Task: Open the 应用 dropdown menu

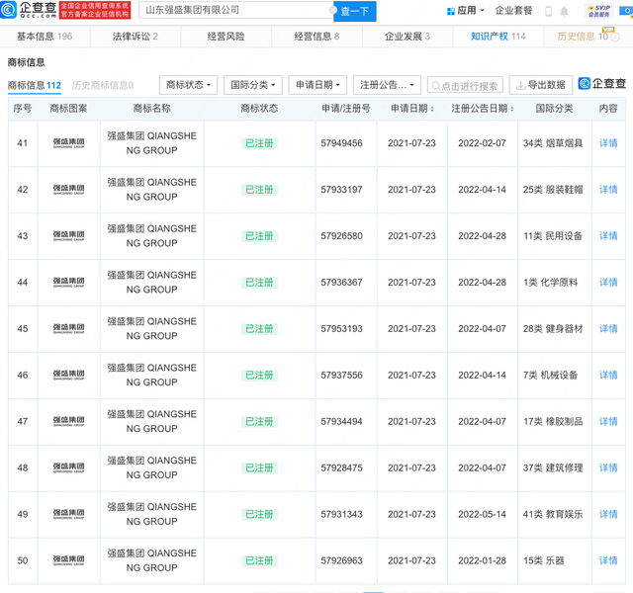Action: [465, 11]
